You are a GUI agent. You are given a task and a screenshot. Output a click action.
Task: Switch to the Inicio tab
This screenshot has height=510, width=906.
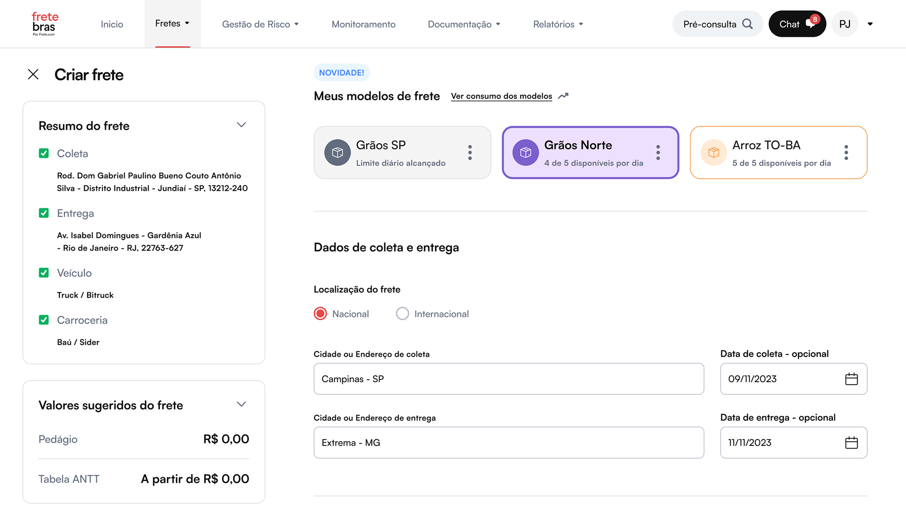(112, 24)
